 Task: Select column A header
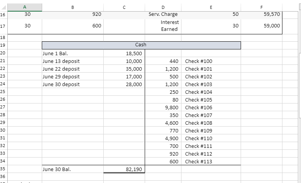(25, 7)
